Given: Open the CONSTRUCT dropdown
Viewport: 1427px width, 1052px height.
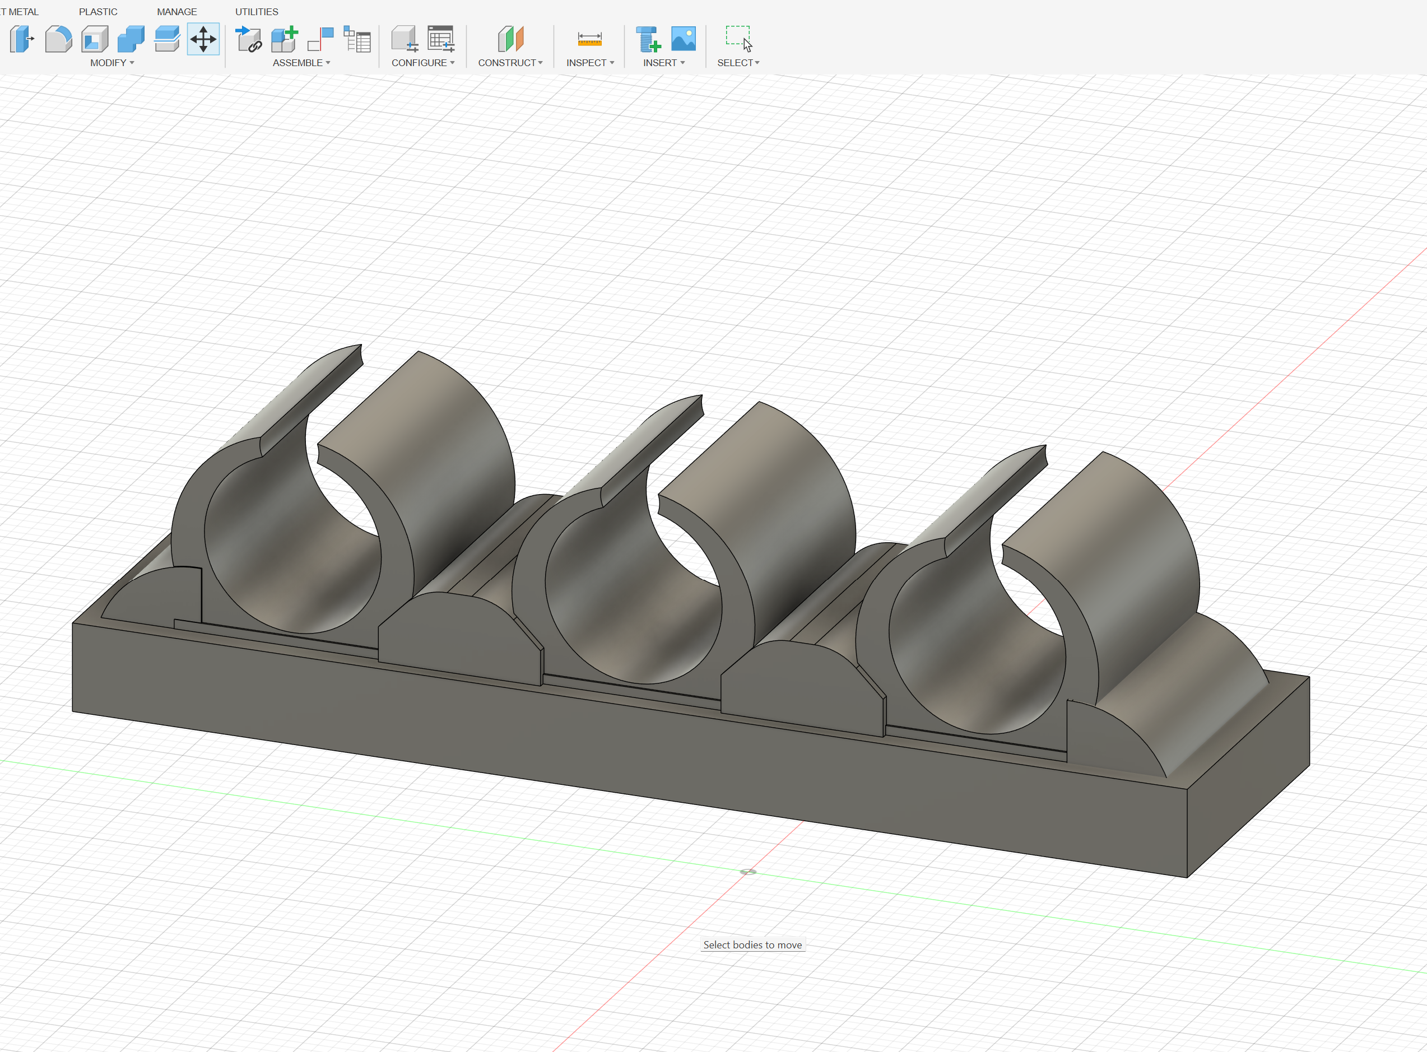Looking at the screenshot, I should 510,62.
